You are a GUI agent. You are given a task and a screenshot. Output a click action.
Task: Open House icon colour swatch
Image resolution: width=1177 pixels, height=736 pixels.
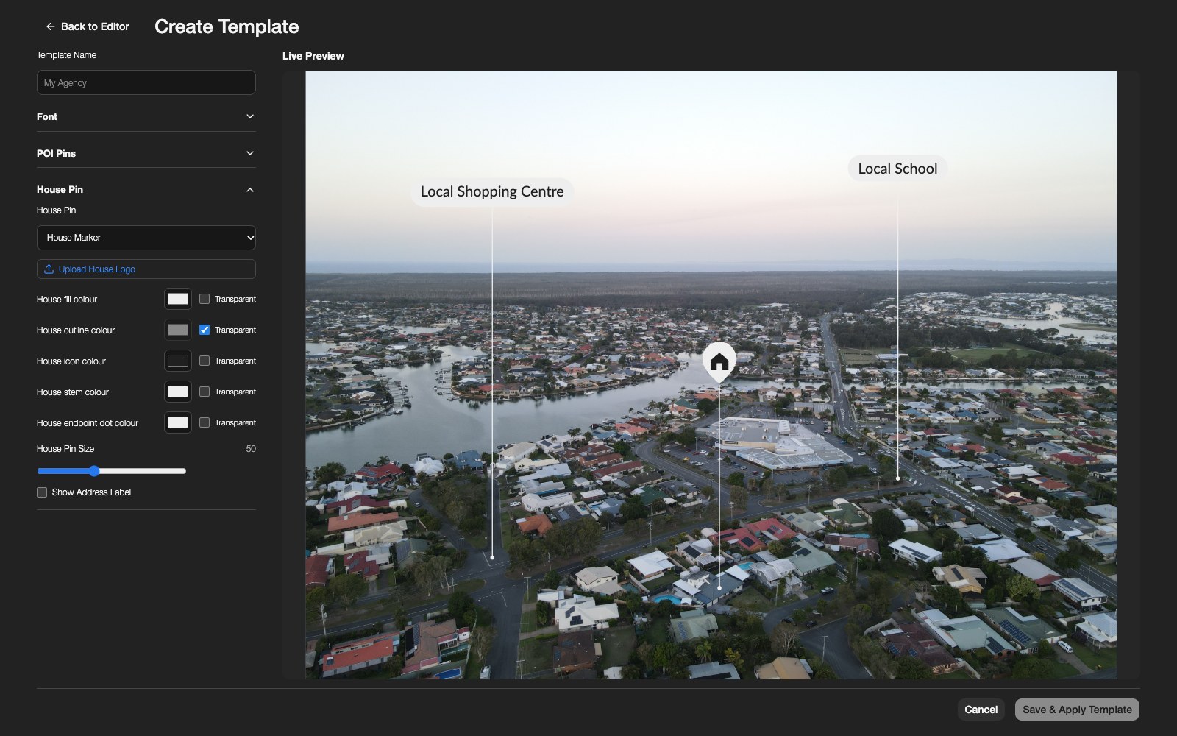click(178, 361)
